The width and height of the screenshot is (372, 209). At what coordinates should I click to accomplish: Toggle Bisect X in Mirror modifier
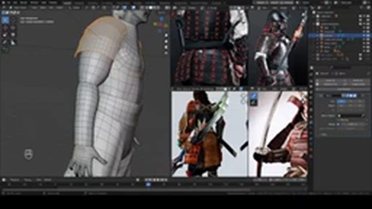tap(342, 106)
